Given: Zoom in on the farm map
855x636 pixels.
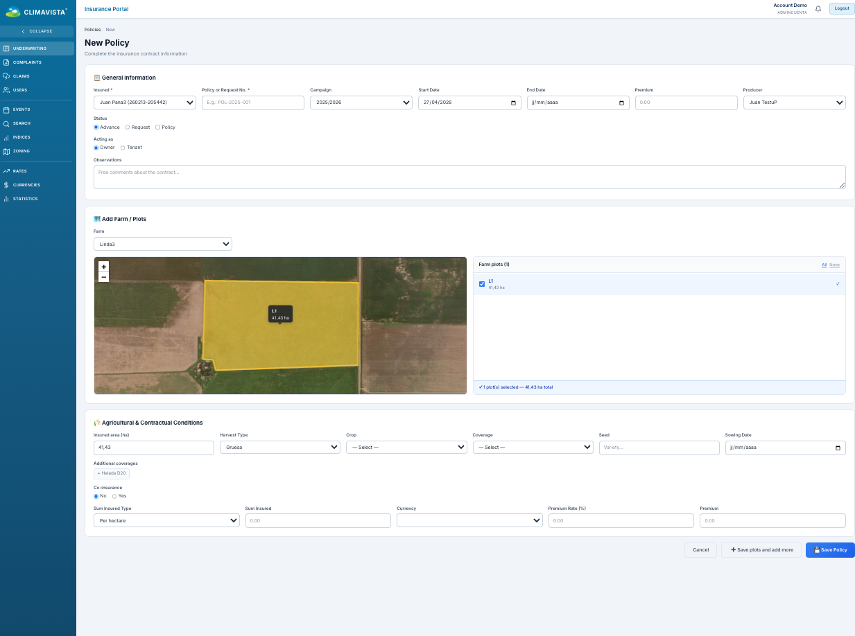Looking at the screenshot, I should point(104,267).
